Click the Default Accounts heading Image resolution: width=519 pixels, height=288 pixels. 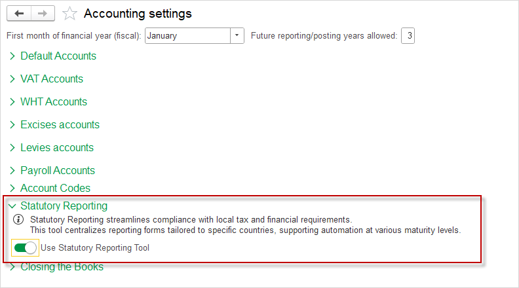tap(58, 56)
